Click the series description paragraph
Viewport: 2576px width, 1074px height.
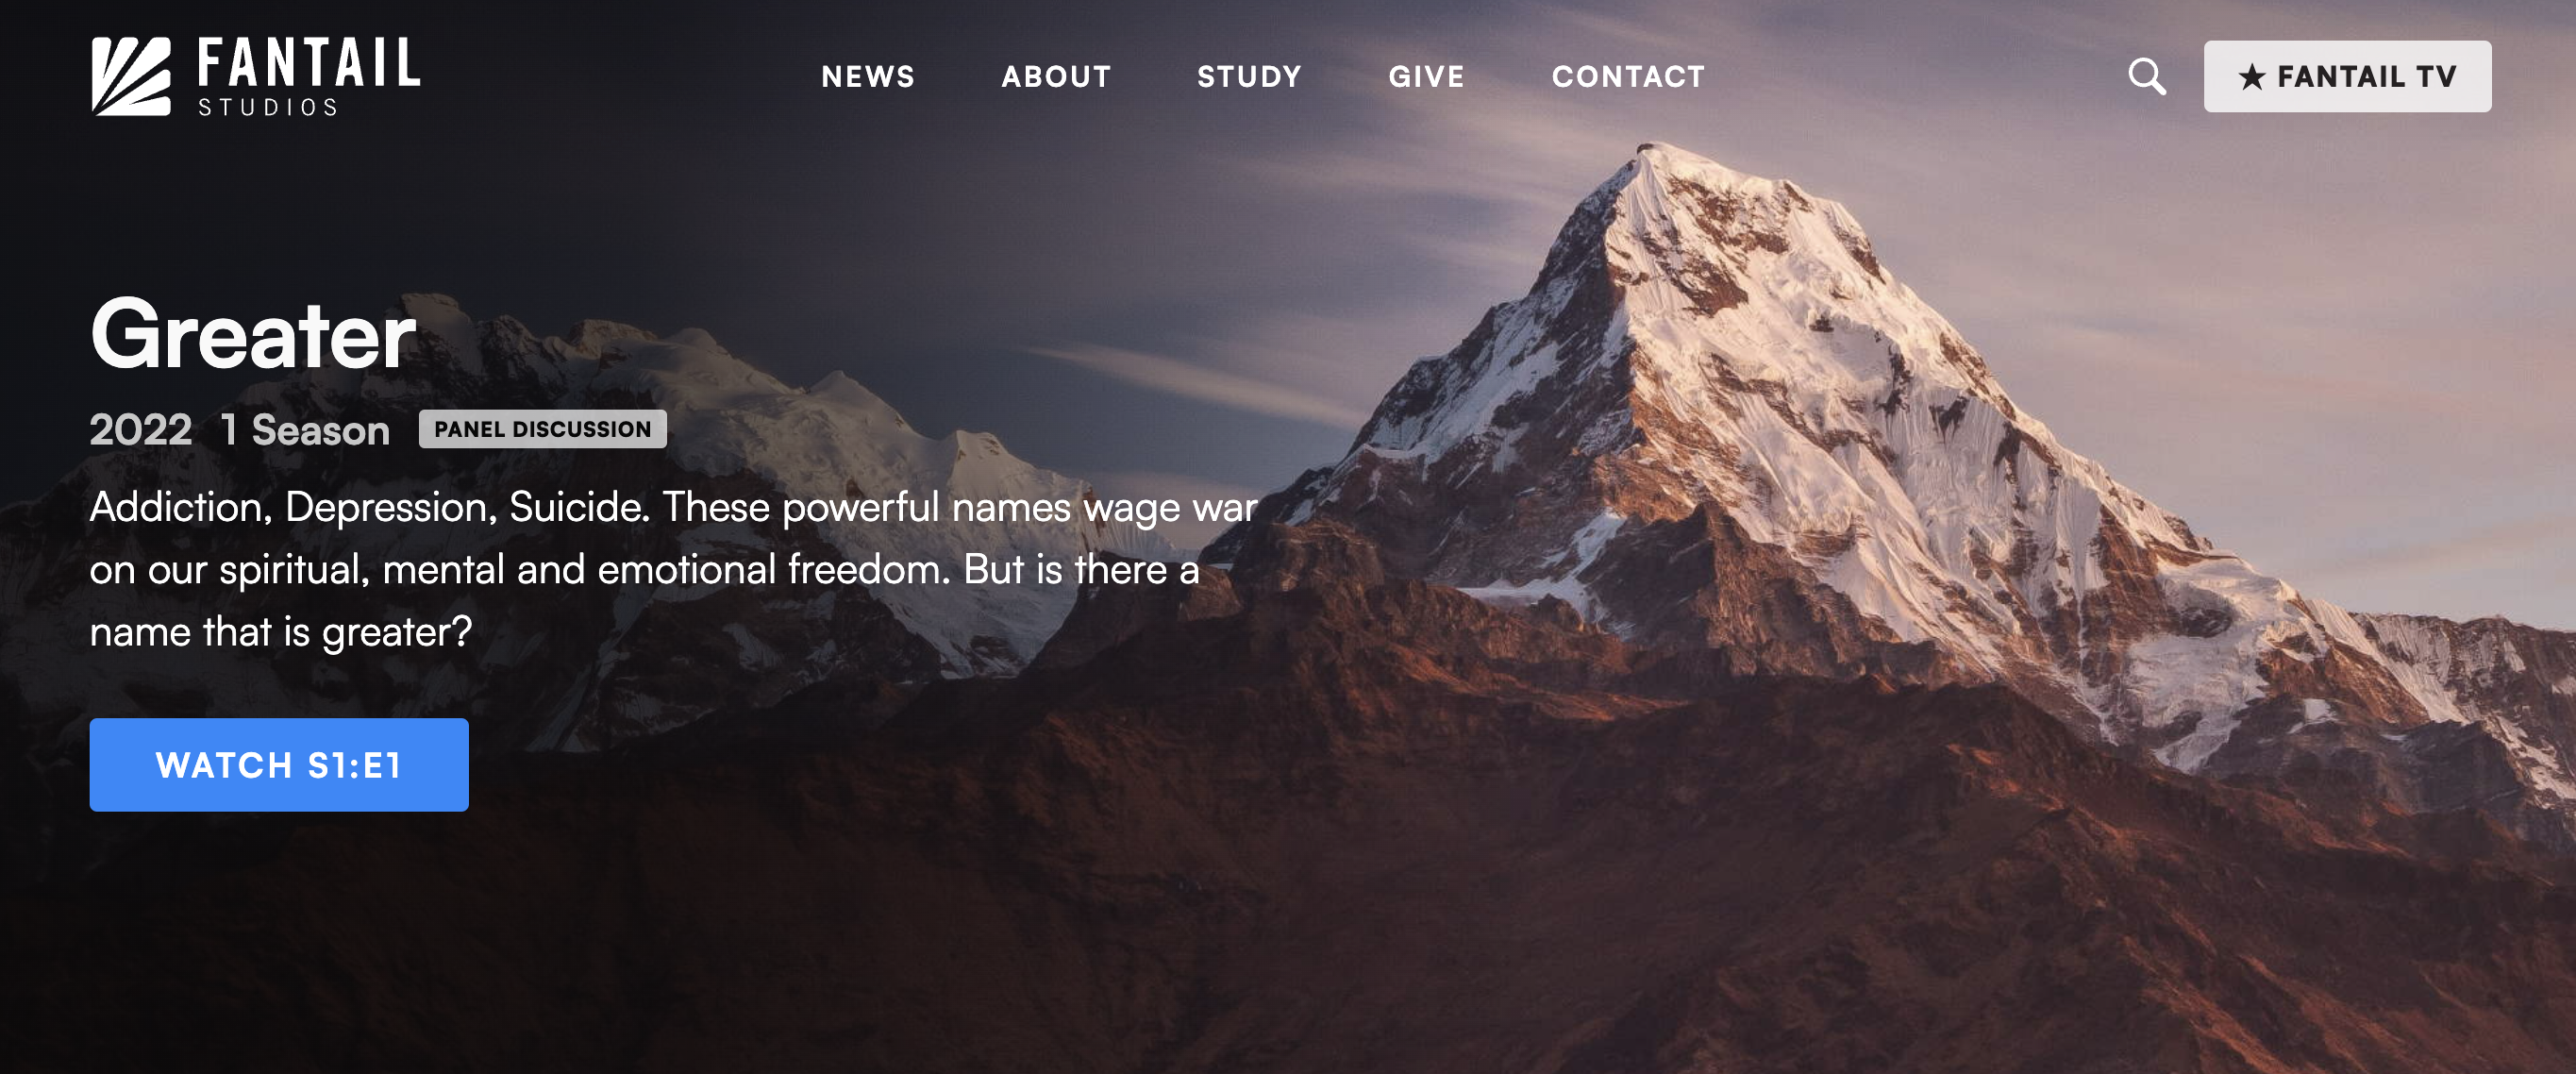click(x=673, y=569)
